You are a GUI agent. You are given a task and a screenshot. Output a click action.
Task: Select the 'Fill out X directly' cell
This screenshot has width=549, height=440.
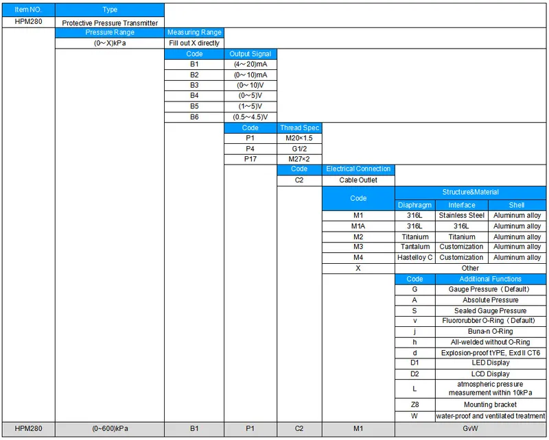pyautogui.click(x=194, y=43)
